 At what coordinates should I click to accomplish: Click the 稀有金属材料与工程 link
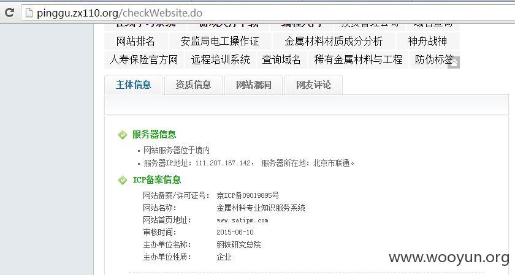click(358, 59)
